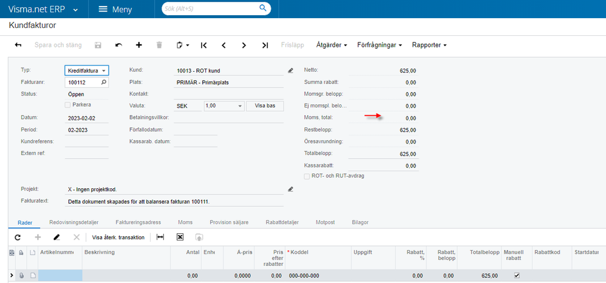Toggle the ROT- och RUT-avdrag checkbox
Image resolution: width=606 pixels, height=283 pixels.
click(307, 176)
